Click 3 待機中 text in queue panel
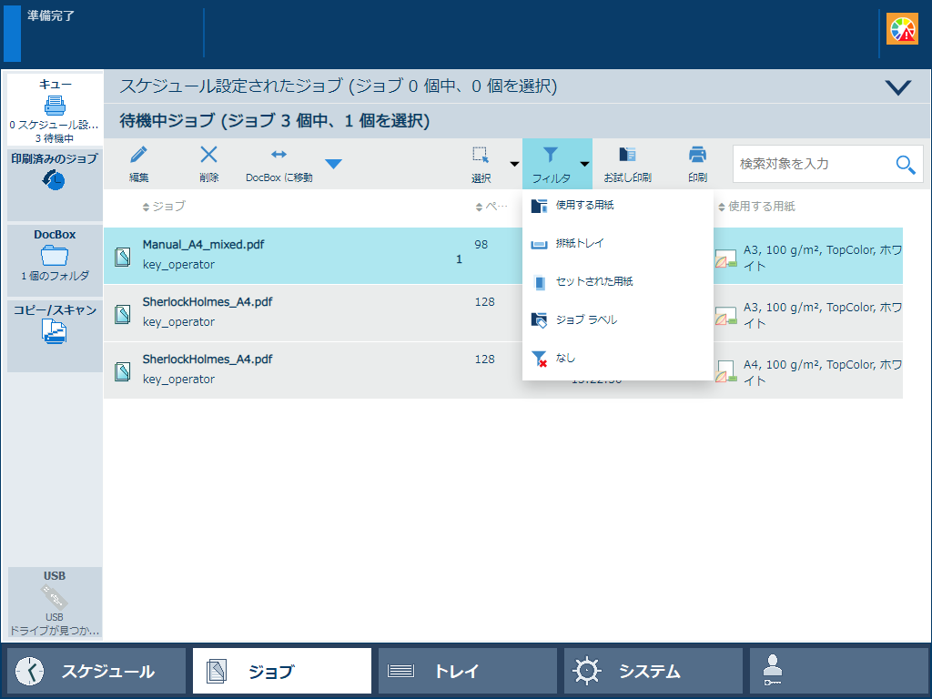Viewport: 932px width, 699px height. tap(55, 138)
